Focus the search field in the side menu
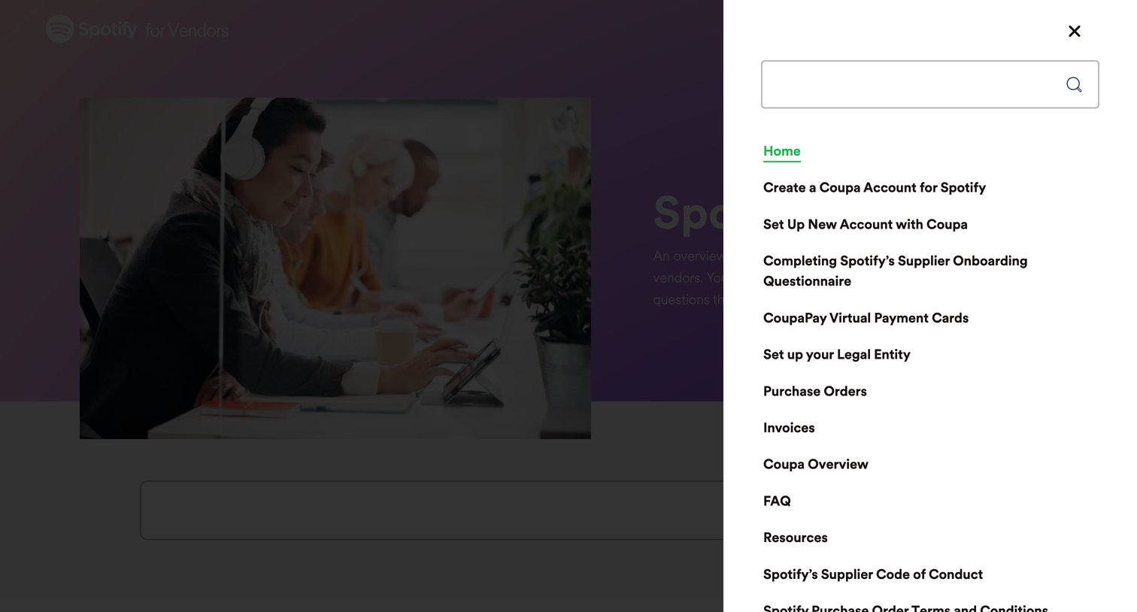This screenshot has width=1137, height=612. click(x=929, y=84)
